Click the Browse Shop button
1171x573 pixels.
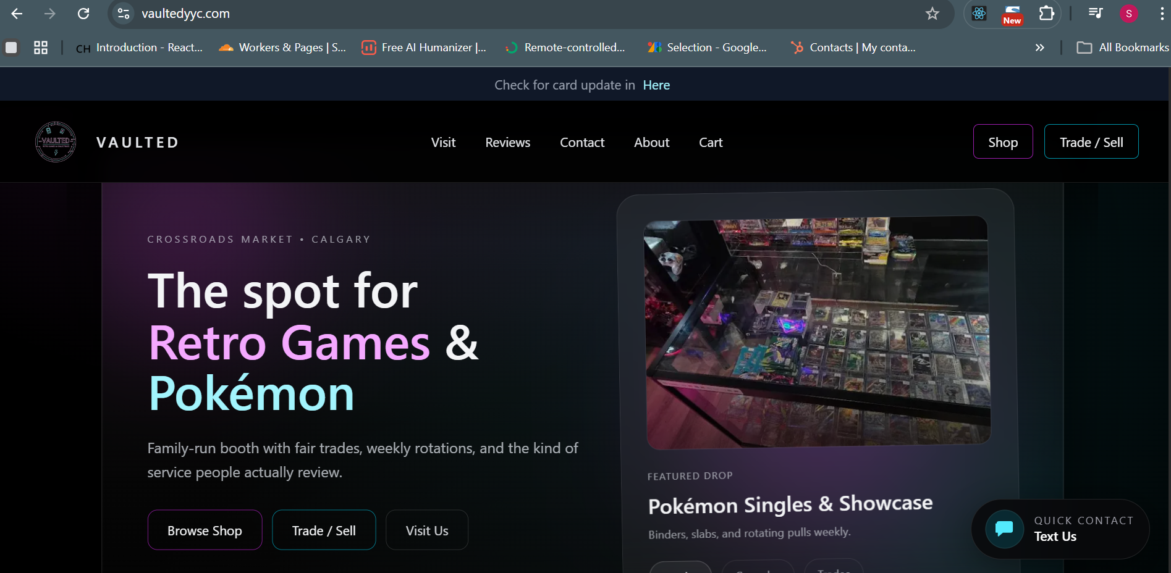(205, 530)
